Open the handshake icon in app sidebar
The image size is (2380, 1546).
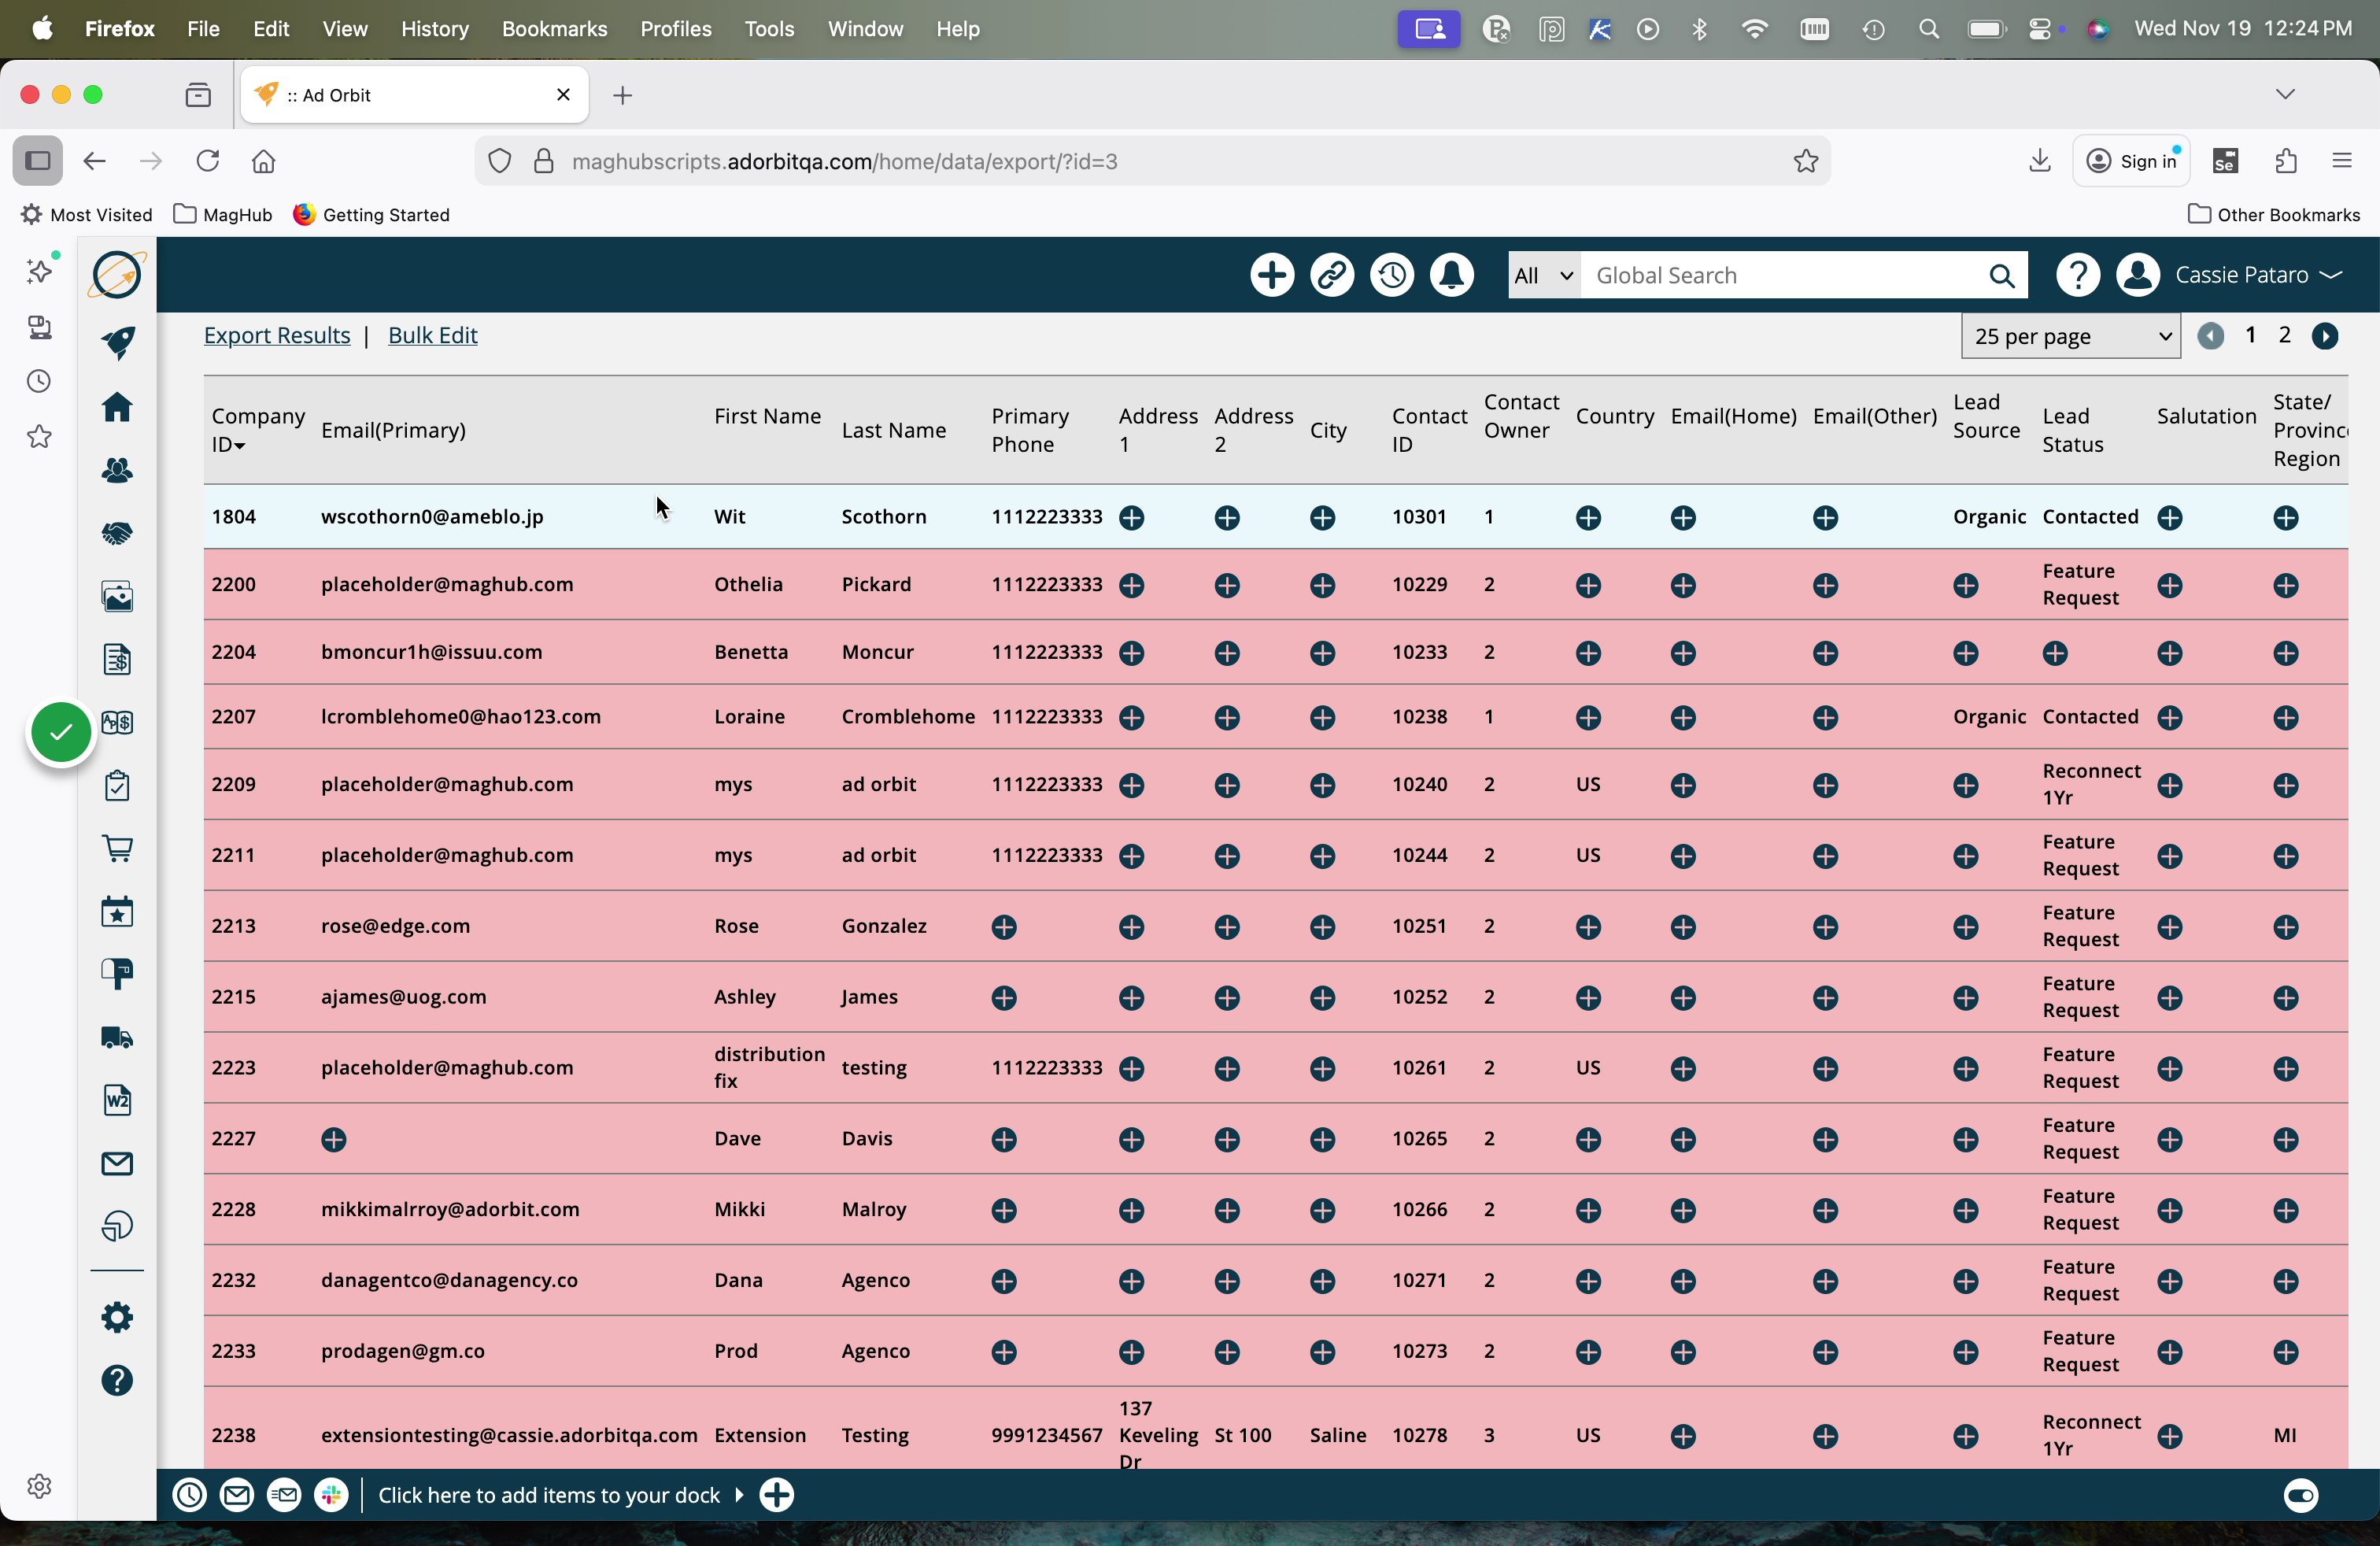117,534
